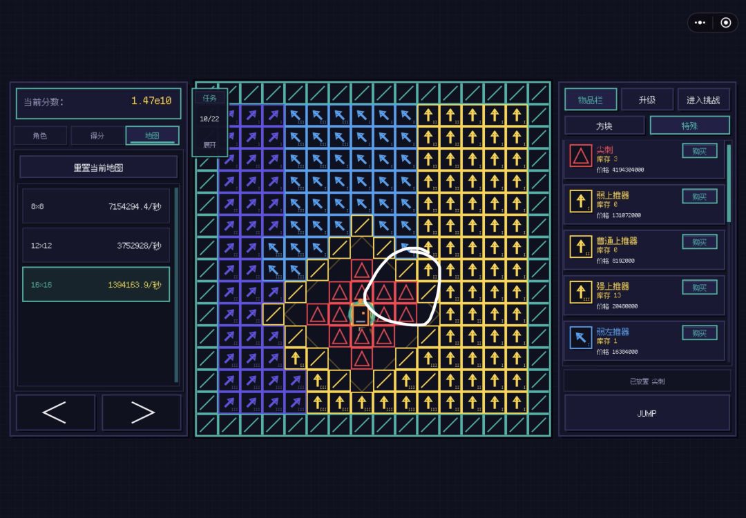
Task: Click the player character on the grid
Action: coord(361,315)
